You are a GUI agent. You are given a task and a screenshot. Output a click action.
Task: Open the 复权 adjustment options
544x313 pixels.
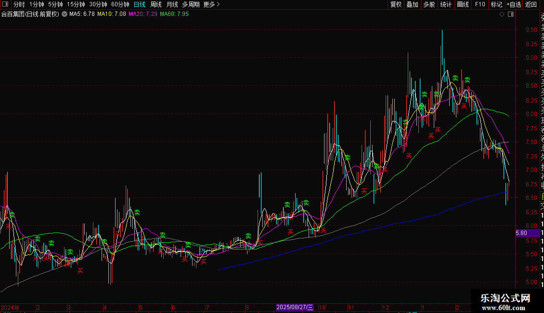pos(396,4)
